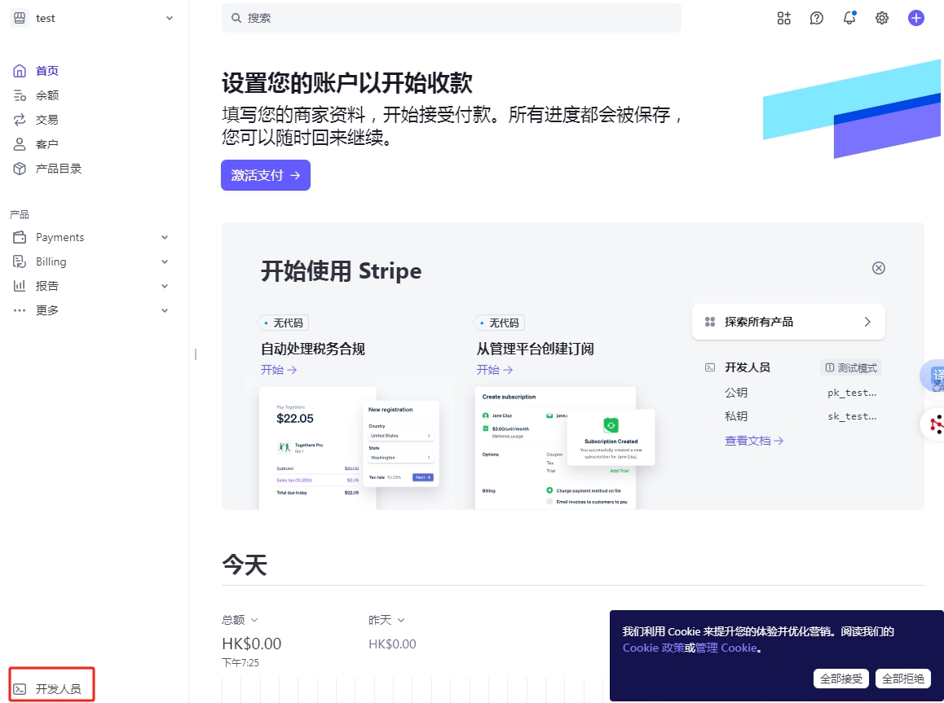
Task: Open the notifications bell
Action: coord(849,18)
